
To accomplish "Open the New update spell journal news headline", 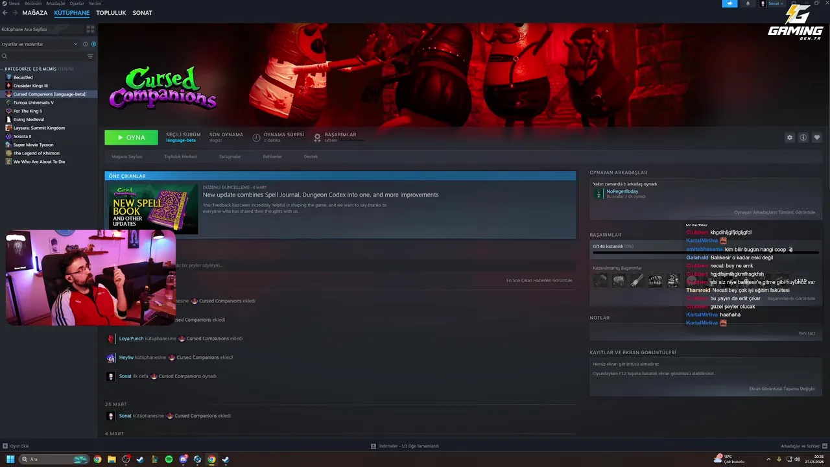I will click(x=320, y=195).
